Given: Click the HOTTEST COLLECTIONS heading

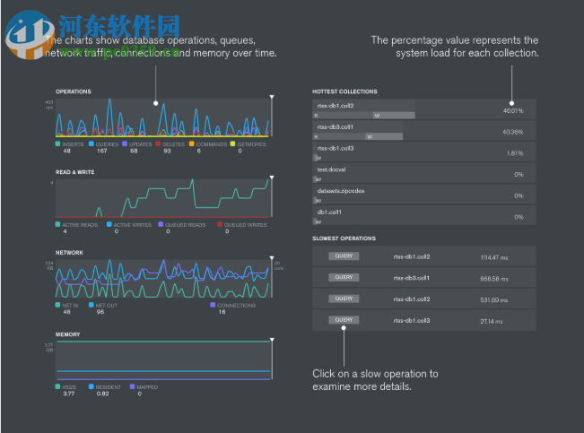Looking at the screenshot, I should 344,91.
